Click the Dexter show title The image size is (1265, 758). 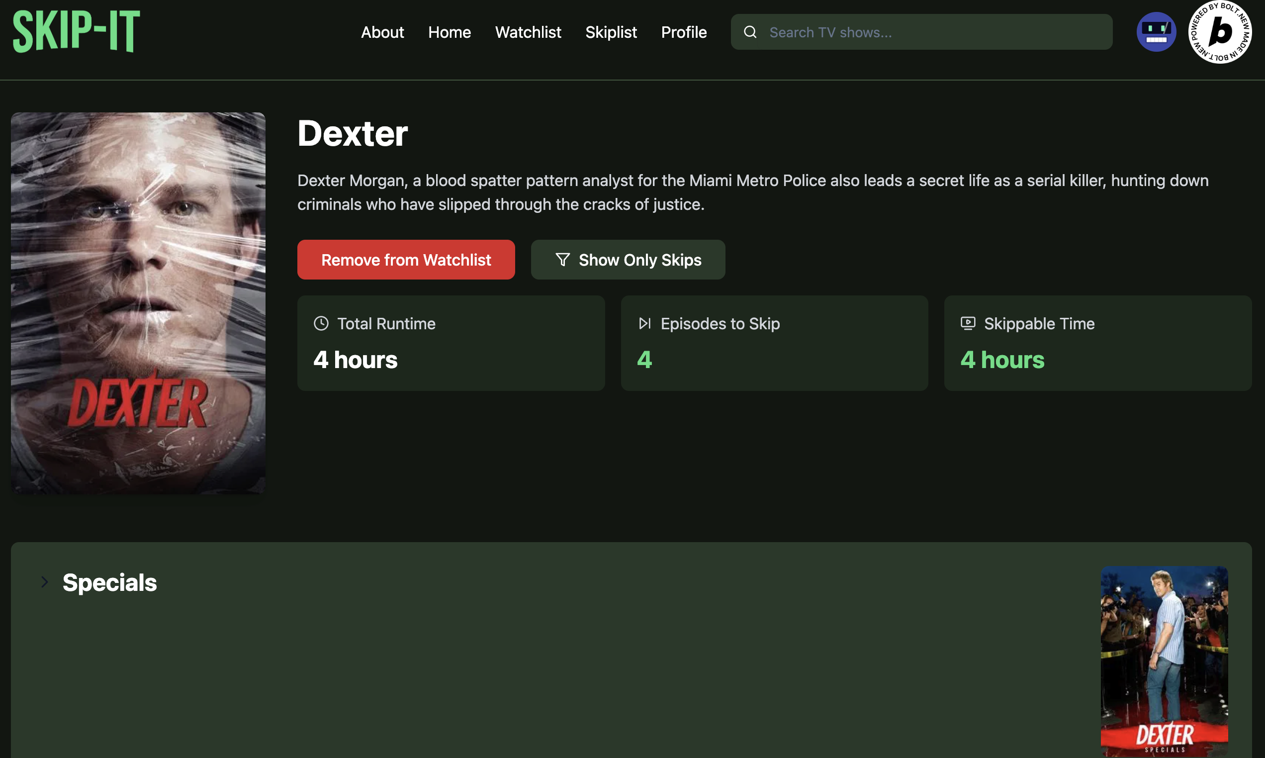point(352,134)
